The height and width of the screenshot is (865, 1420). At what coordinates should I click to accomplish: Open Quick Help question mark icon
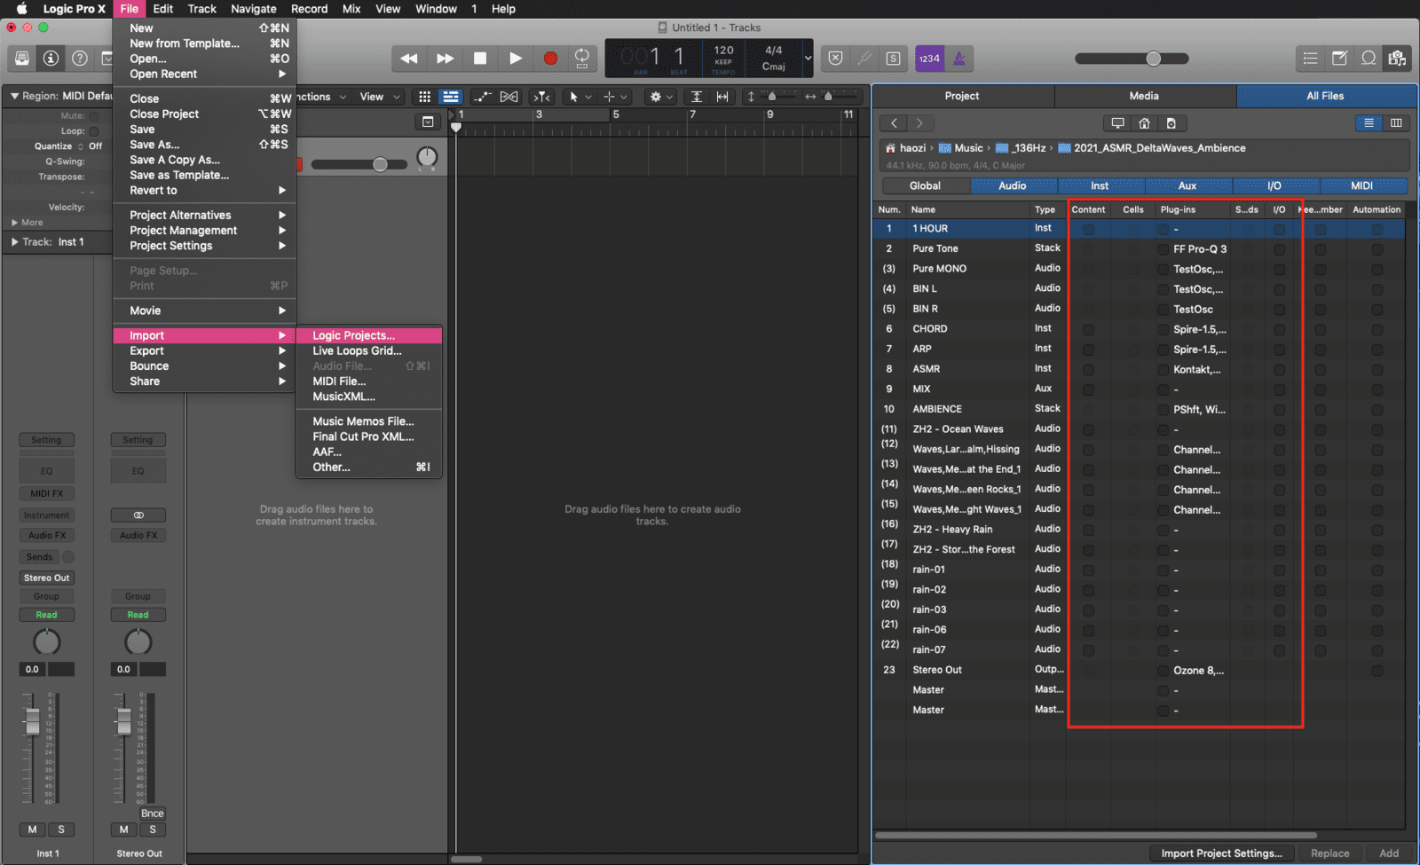(80, 59)
